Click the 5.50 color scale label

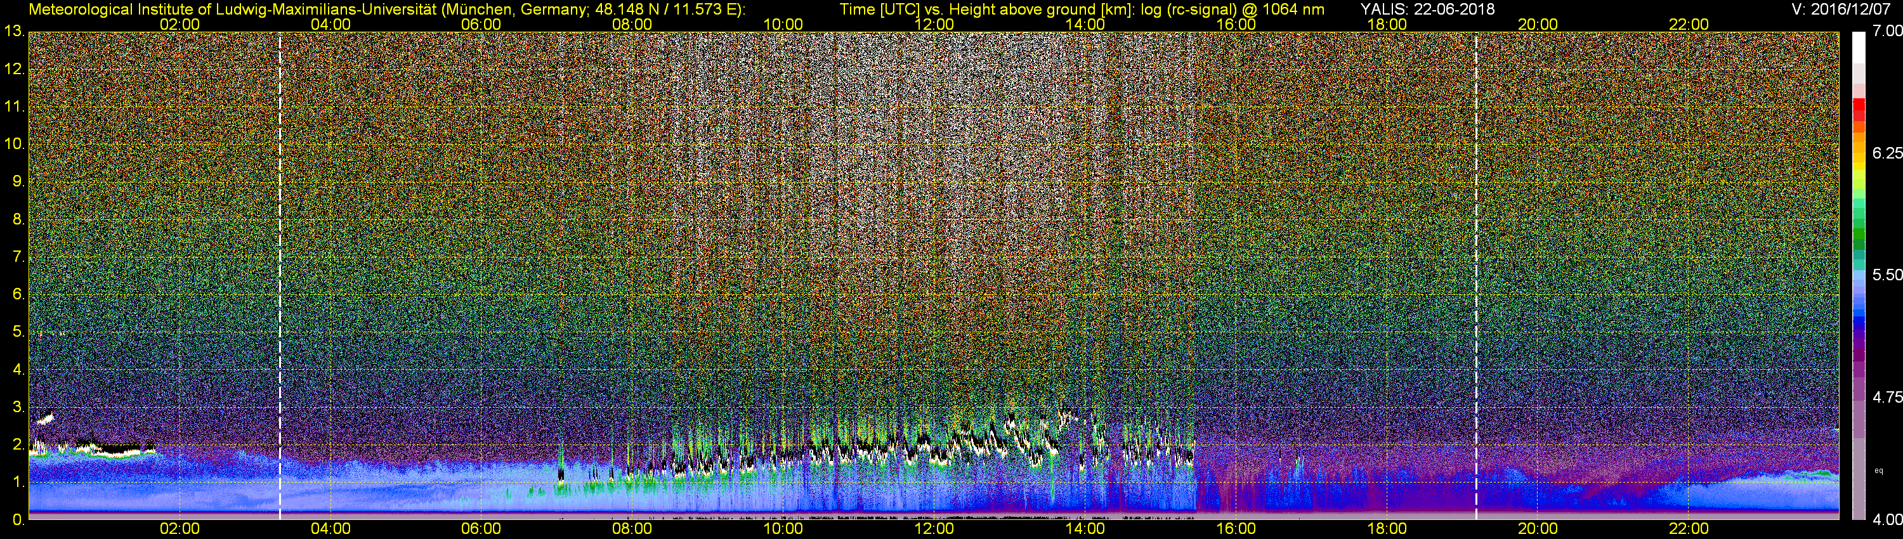(1887, 275)
